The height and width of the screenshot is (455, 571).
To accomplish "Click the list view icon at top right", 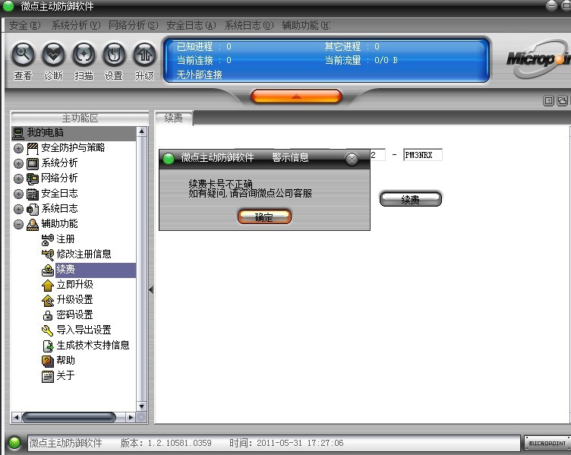I will [548, 101].
